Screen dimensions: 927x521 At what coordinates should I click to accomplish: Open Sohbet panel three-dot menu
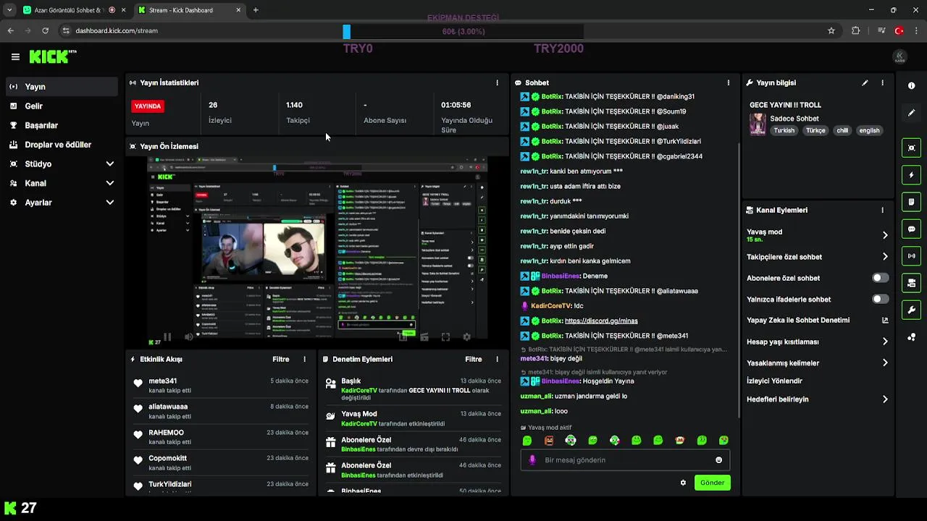pos(728,82)
